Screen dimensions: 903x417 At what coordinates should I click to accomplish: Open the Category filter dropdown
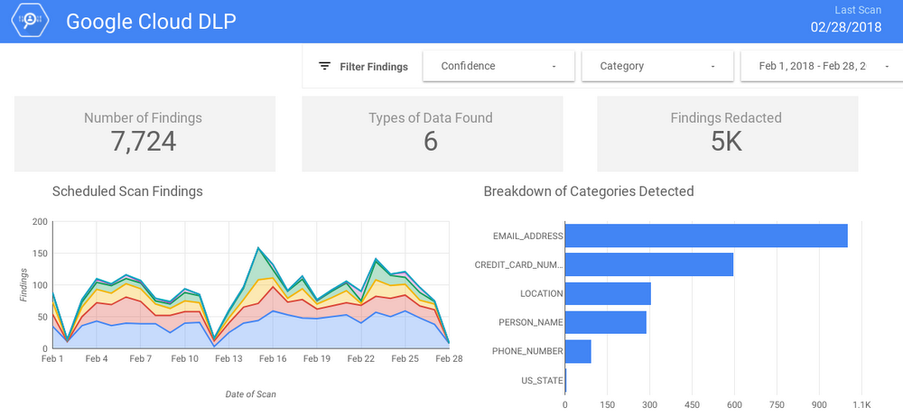(x=657, y=66)
